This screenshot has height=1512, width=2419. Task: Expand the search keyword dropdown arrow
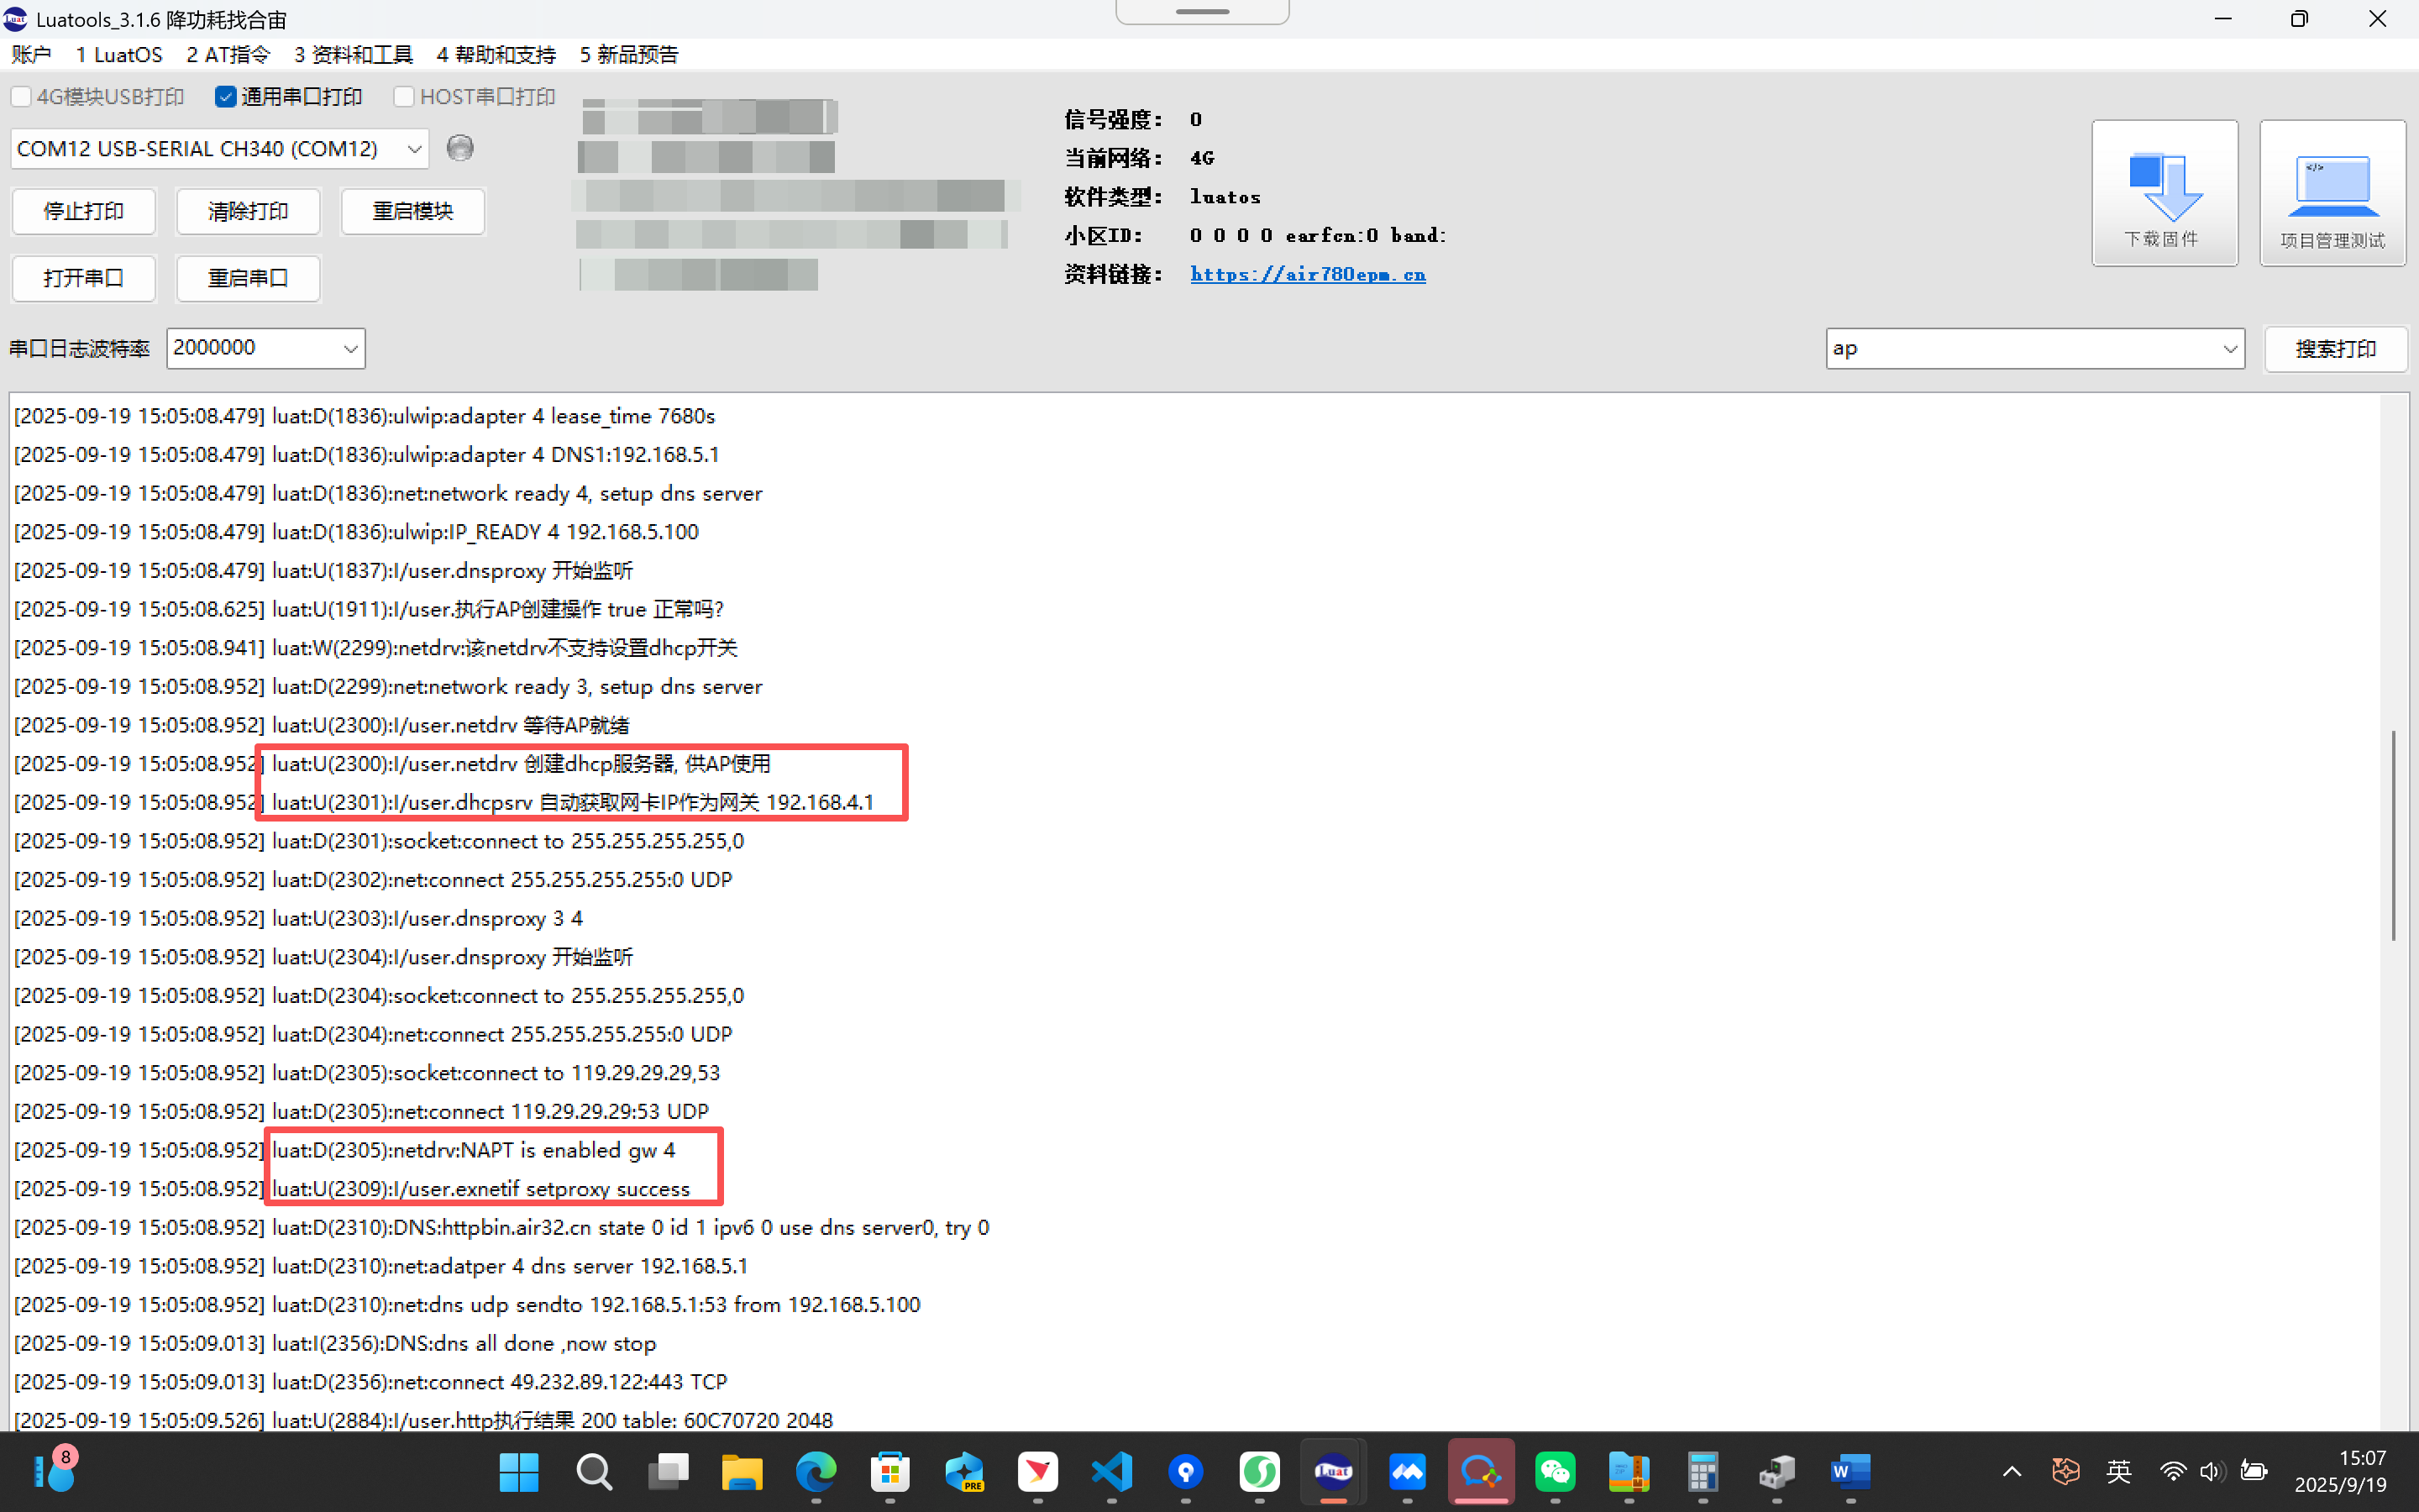pyautogui.click(x=2229, y=349)
